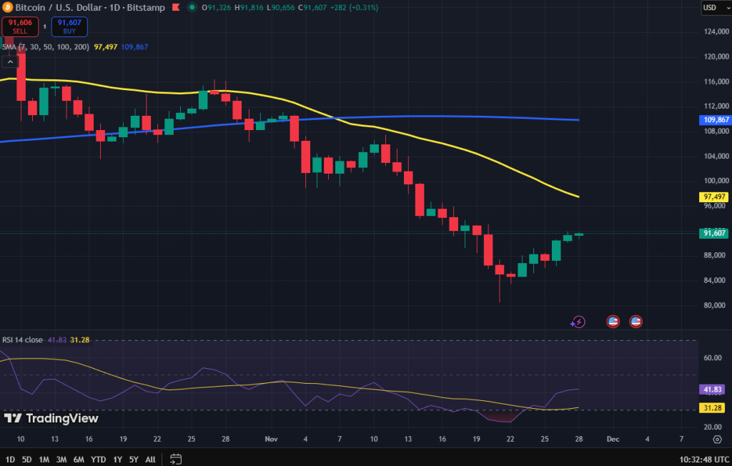The image size is (732, 466).
Task: Click the 120,000 price scale label
Action: coord(716,56)
